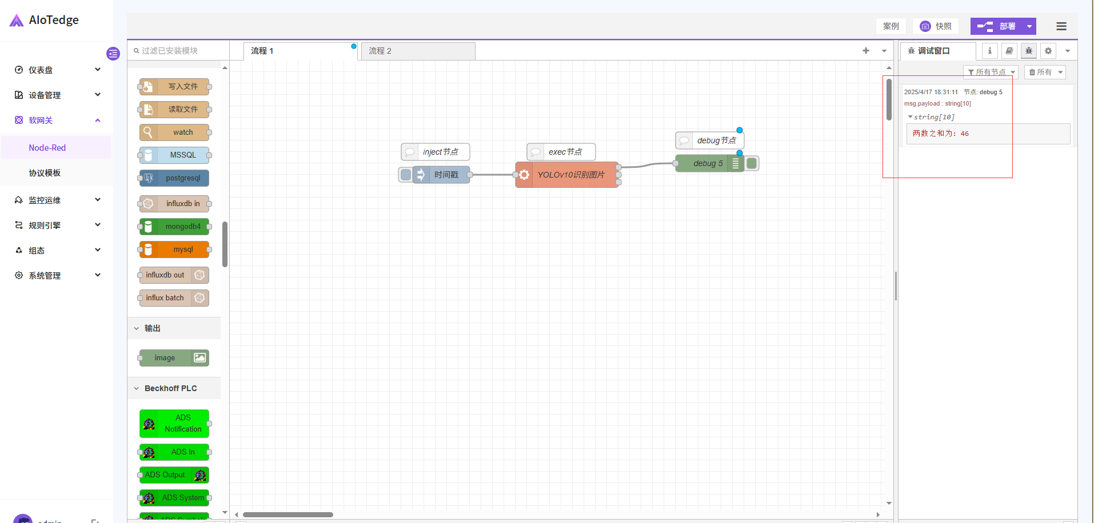1094x523 pixels.
Task: Open the help book sidebar icon
Action: 1009,51
